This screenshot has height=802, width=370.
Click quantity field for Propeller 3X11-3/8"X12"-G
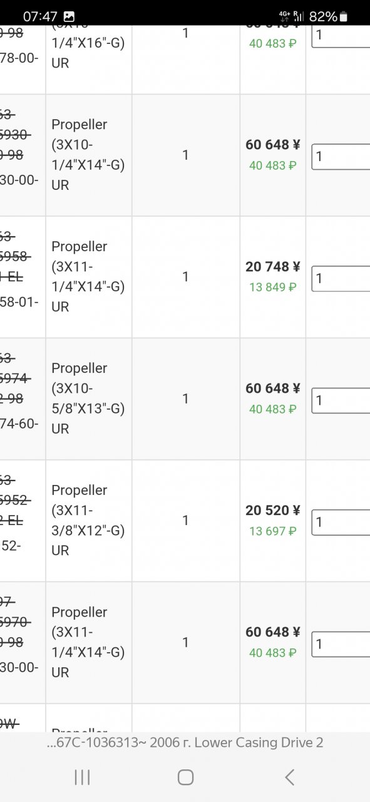tap(341, 522)
